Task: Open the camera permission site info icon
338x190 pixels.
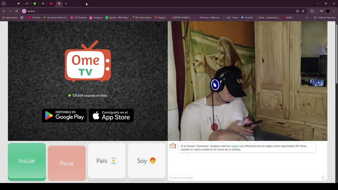Action: (24, 11)
